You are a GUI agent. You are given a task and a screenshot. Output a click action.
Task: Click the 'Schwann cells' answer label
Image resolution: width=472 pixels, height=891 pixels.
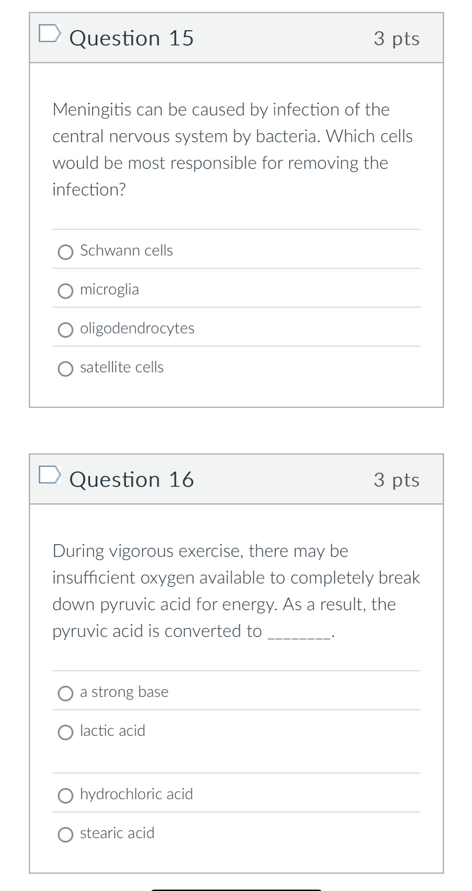(126, 250)
